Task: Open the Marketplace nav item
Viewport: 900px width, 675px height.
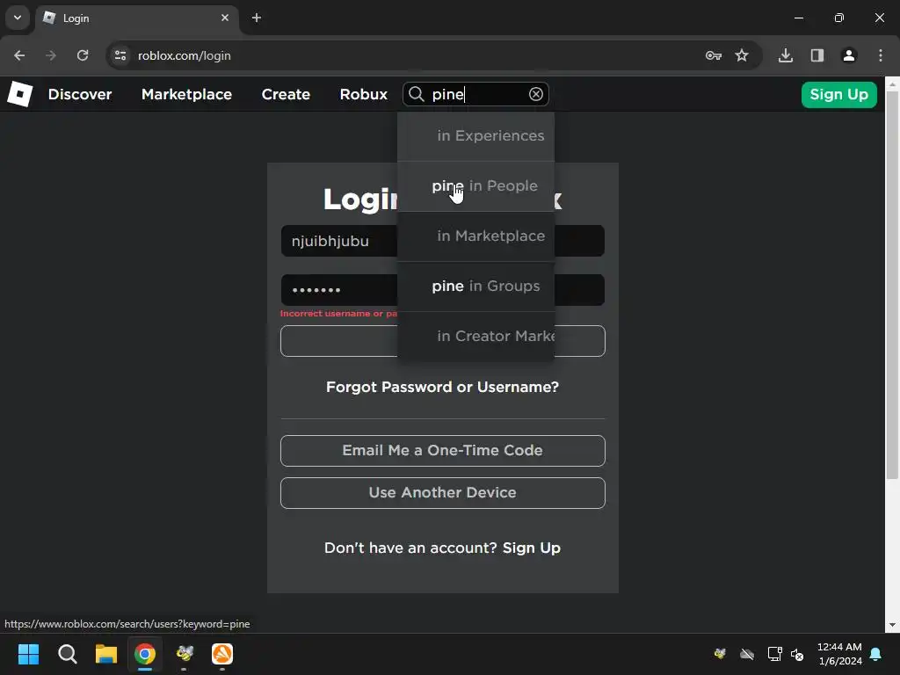Action: tap(186, 94)
